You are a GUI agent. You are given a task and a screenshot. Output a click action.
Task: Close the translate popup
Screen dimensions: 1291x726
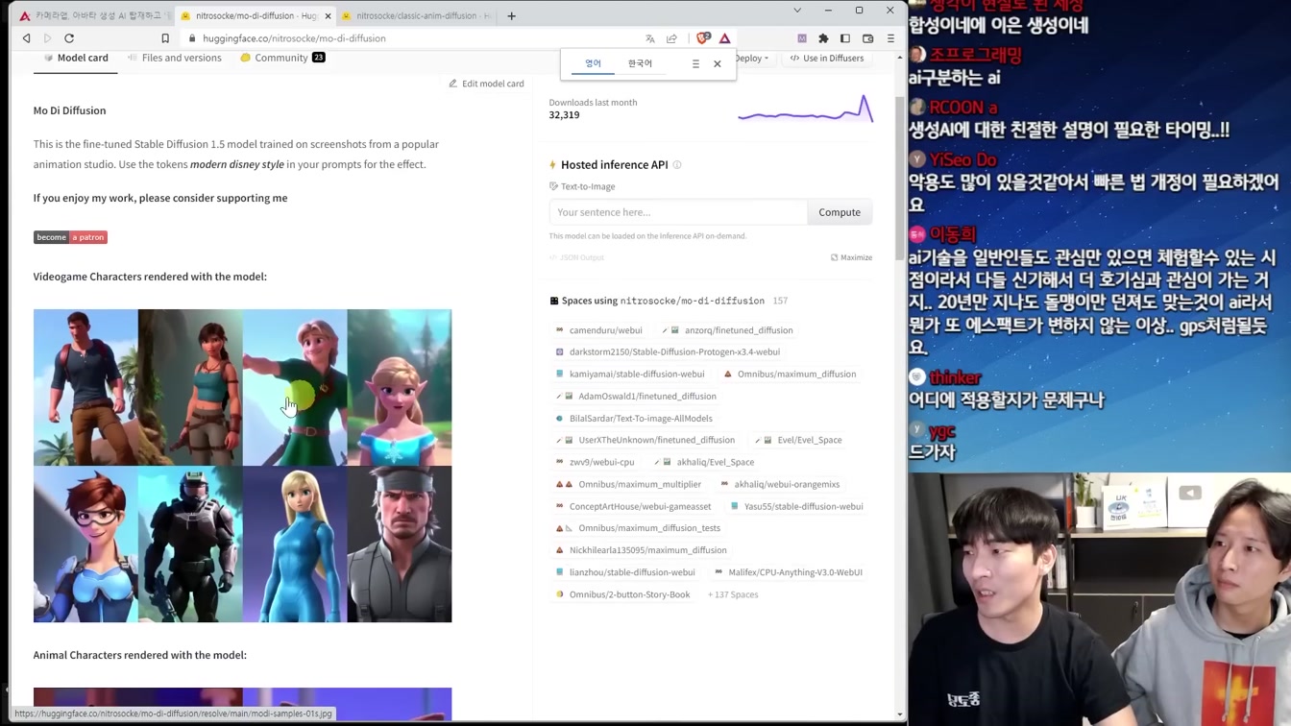click(718, 64)
